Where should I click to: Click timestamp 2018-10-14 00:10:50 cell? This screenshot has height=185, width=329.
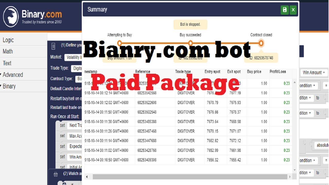(x=110, y=160)
